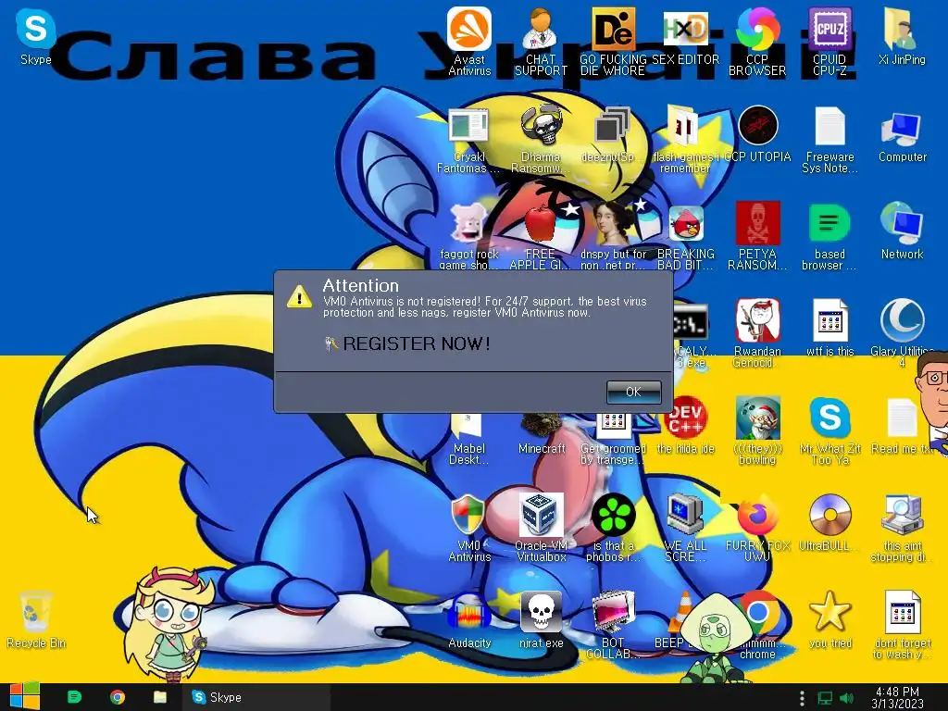948x711 pixels.
Task: Open the Freeware Sys Note file
Action: 829,141
